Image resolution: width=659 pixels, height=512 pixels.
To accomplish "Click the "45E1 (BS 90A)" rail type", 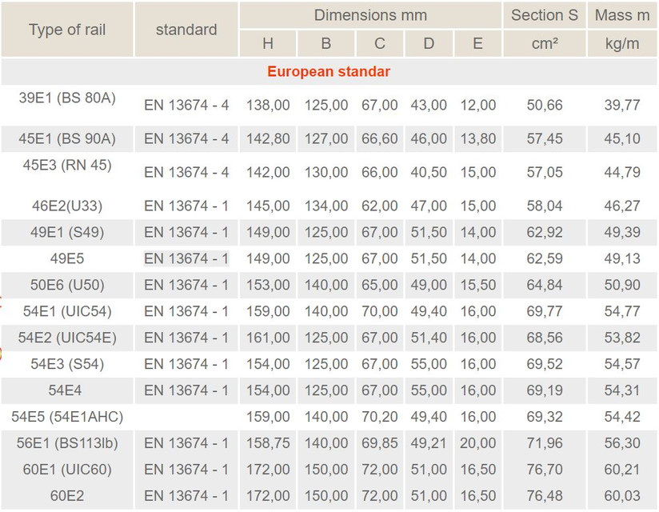I will (67, 138).
